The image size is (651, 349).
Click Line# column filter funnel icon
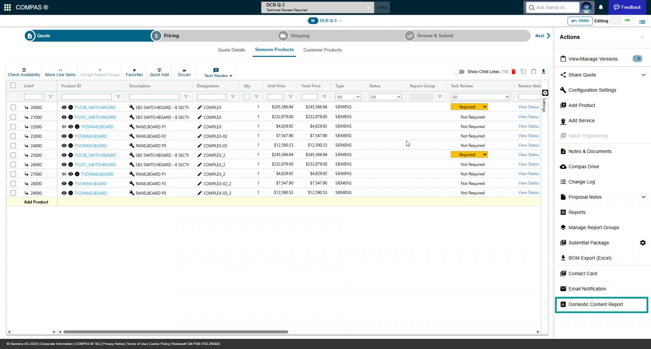50,97
